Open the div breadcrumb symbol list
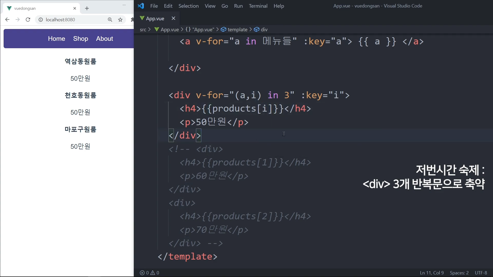 [264, 29]
